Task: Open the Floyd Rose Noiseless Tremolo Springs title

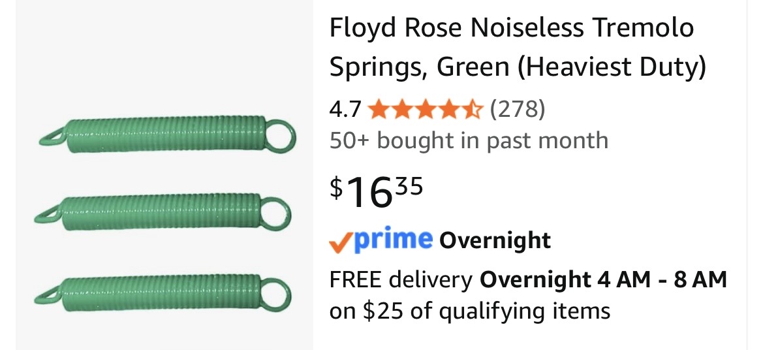Action: click(518, 47)
